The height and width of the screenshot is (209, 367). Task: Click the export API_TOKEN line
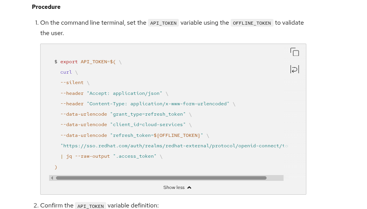click(88, 62)
